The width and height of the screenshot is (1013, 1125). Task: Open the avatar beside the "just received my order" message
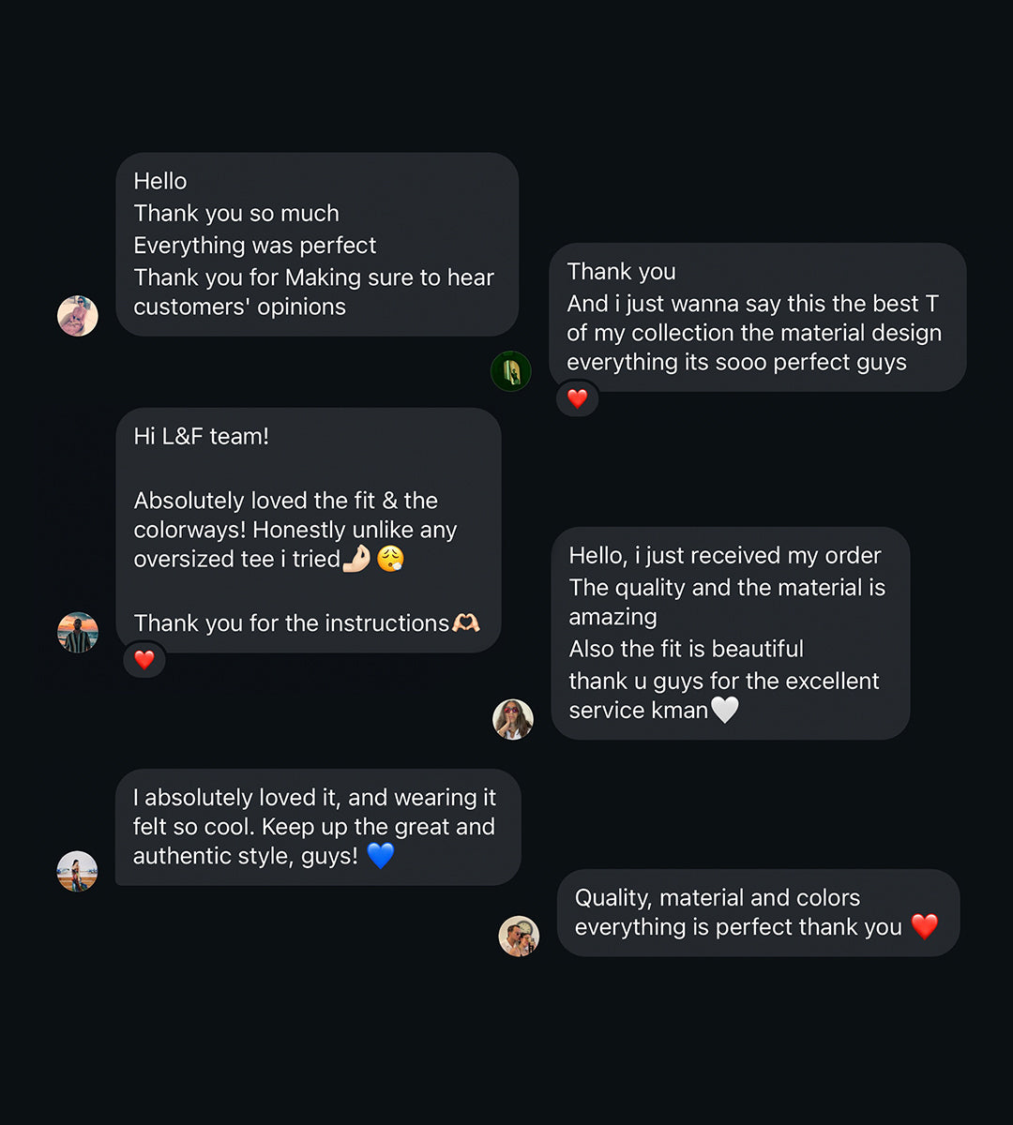coord(513,719)
